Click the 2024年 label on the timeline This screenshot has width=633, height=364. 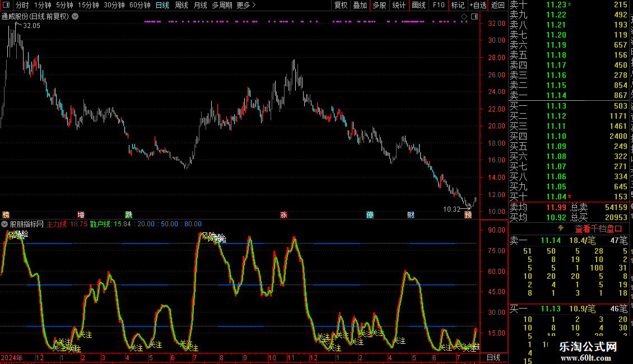tap(12, 357)
